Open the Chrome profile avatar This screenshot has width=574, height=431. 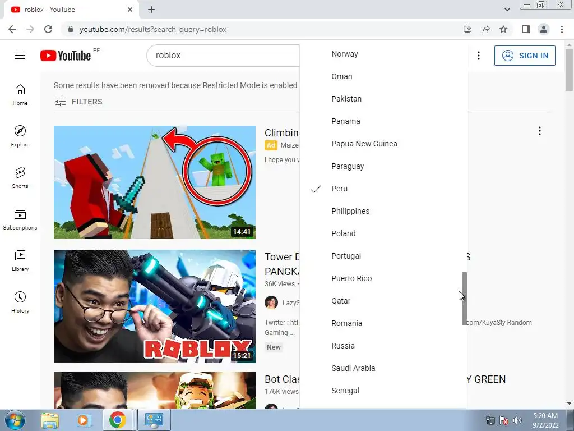tap(544, 29)
